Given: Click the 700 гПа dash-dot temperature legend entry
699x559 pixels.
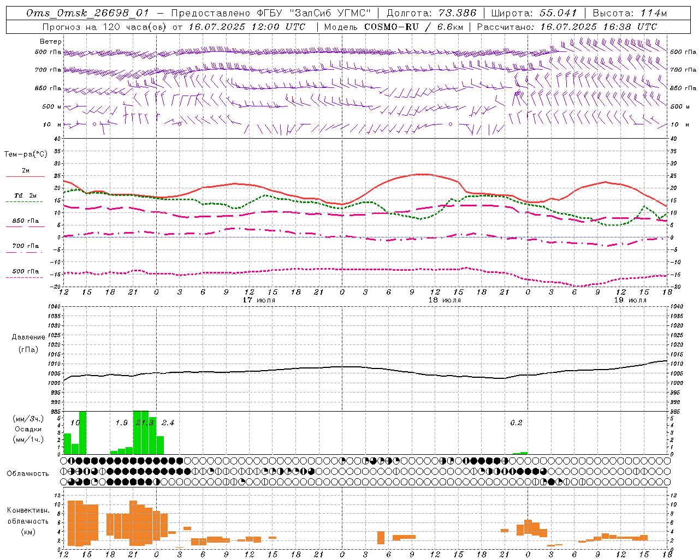Looking at the screenshot, I should [x=25, y=249].
